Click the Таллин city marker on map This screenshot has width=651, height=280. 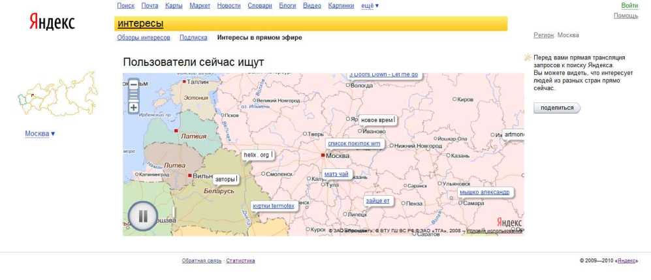[184, 82]
